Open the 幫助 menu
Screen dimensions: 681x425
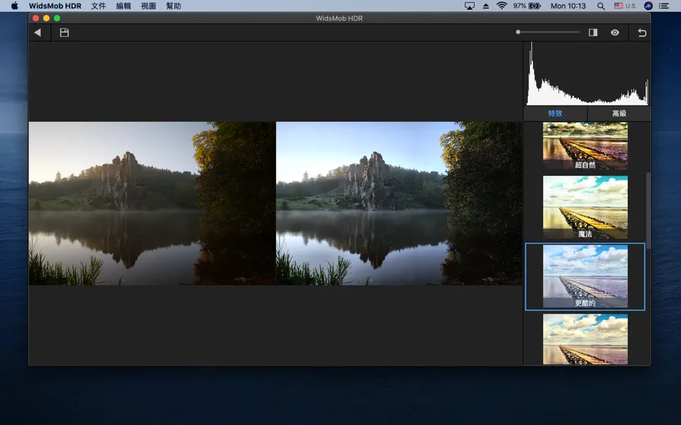click(174, 6)
